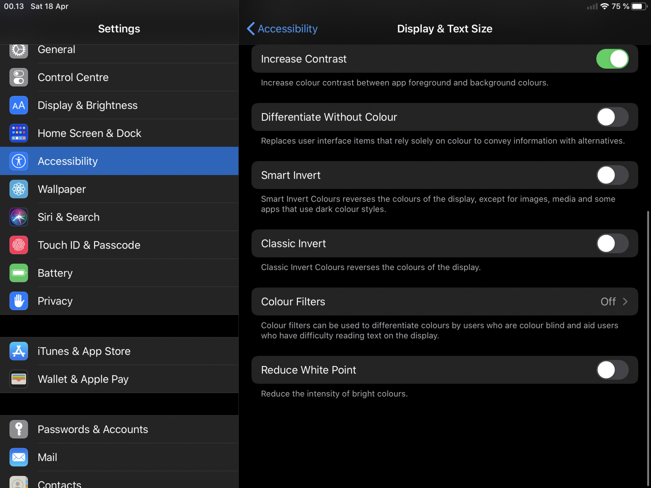Enable Reduce White Point switch

[x=612, y=370]
